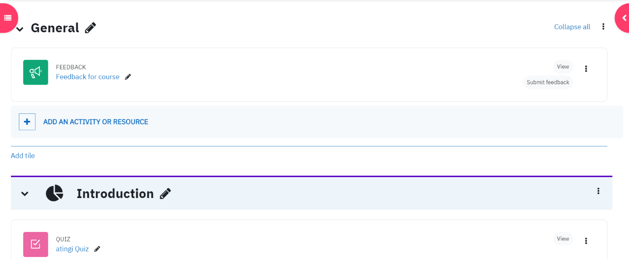The width and height of the screenshot is (629, 259).
Task: Edit the General section name pencil
Action: tap(90, 28)
